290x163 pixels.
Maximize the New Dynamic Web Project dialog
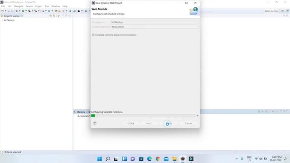(186, 3)
